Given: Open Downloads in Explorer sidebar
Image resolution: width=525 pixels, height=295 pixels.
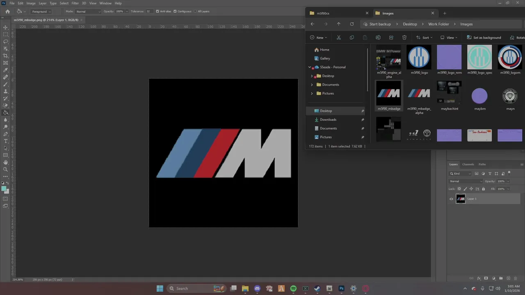Looking at the screenshot, I should 328,120.
